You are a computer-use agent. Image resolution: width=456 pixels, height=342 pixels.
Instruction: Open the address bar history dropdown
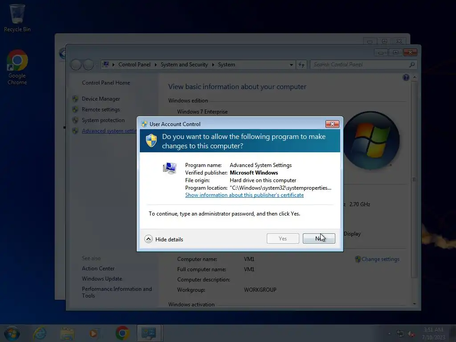[x=291, y=65]
